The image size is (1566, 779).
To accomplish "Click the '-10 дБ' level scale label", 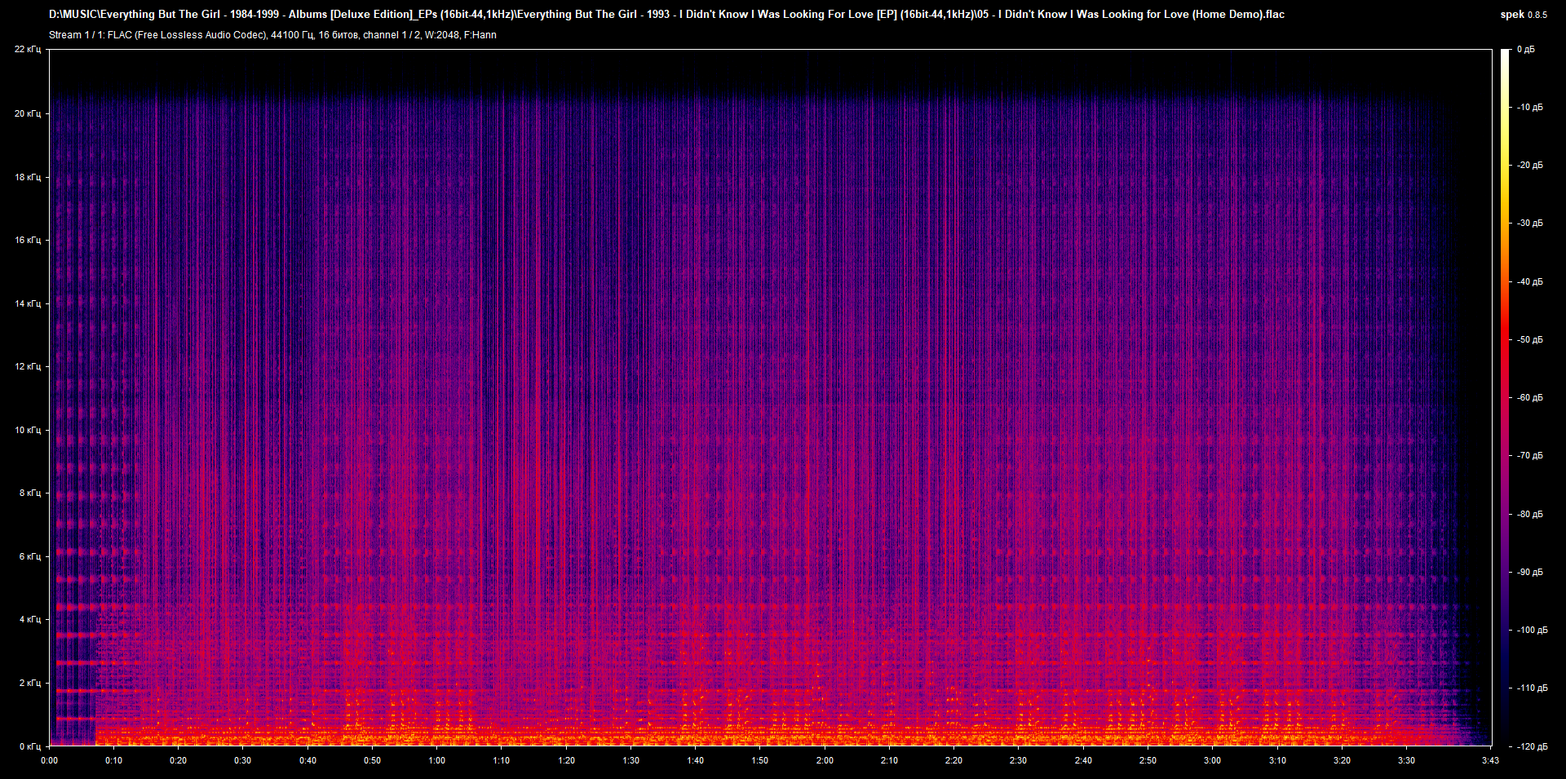I will coord(1530,108).
